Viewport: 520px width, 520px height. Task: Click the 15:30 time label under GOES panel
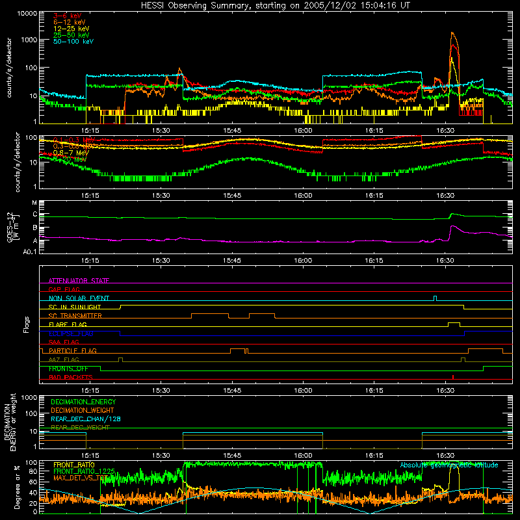[x=161, y=261]
